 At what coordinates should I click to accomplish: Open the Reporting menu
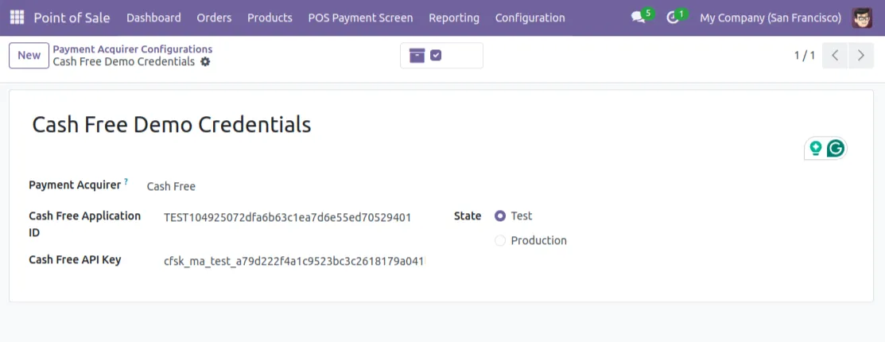(x=454, y=17)
